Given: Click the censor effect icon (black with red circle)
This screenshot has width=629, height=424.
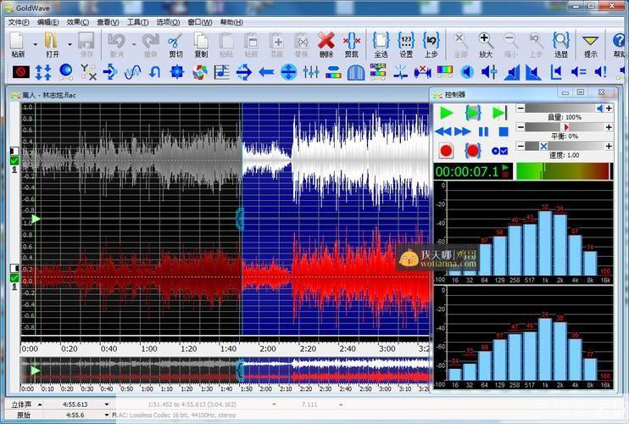Looking at the screenshot, I should (x=21, y=72).
